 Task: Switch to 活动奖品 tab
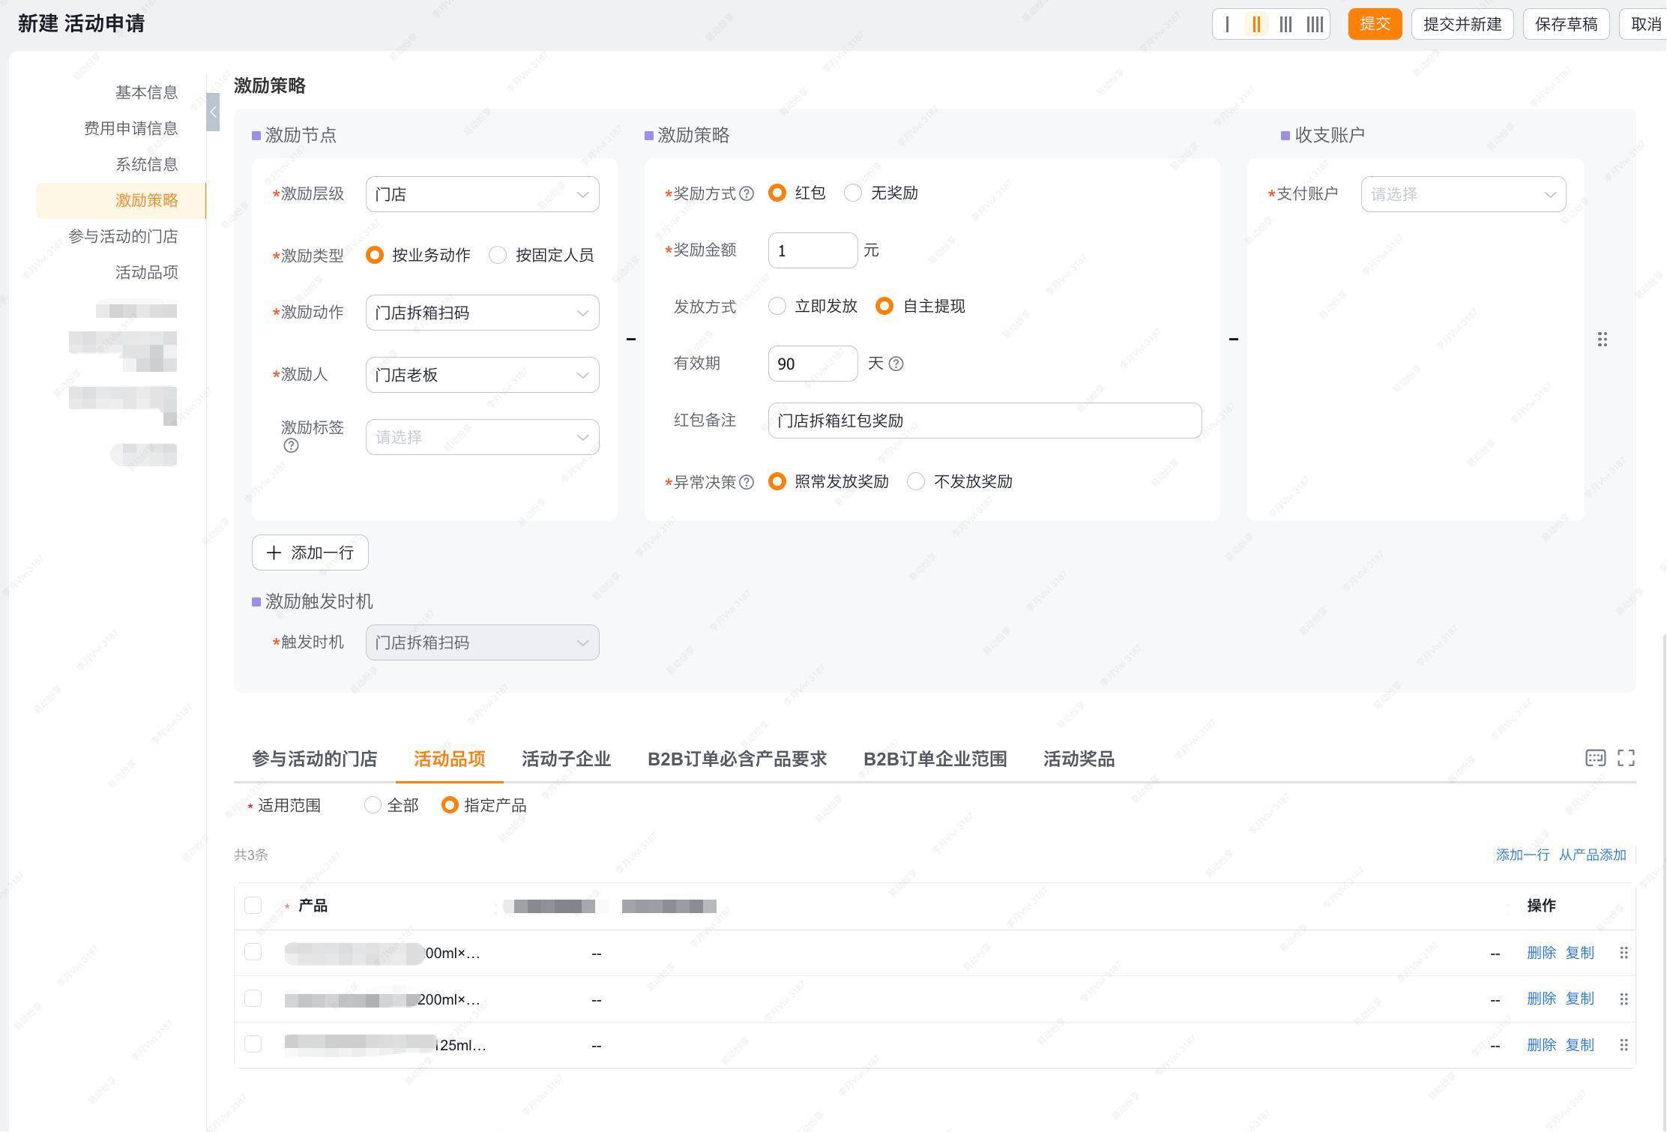[x=1078, y=759]
